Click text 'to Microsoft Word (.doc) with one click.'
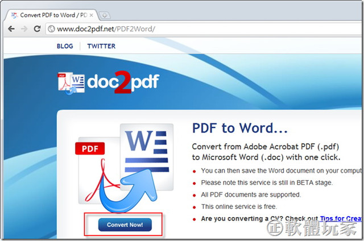 point(266,157)
